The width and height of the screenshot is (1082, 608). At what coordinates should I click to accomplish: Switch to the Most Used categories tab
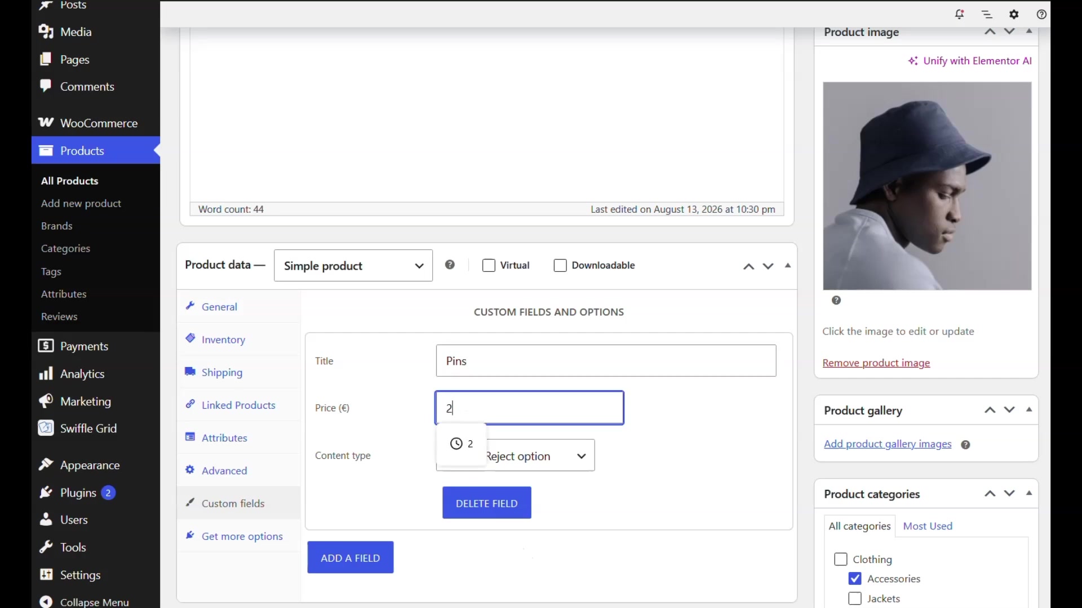(928, 526)
